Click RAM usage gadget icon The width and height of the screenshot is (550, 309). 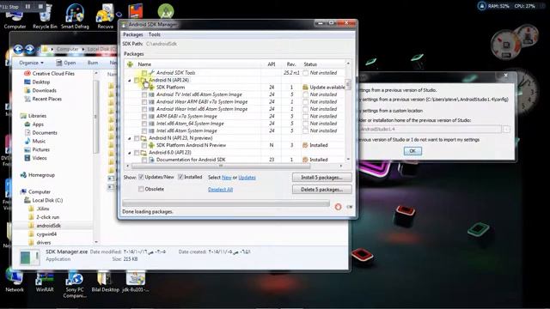click(x=481, y=6)
